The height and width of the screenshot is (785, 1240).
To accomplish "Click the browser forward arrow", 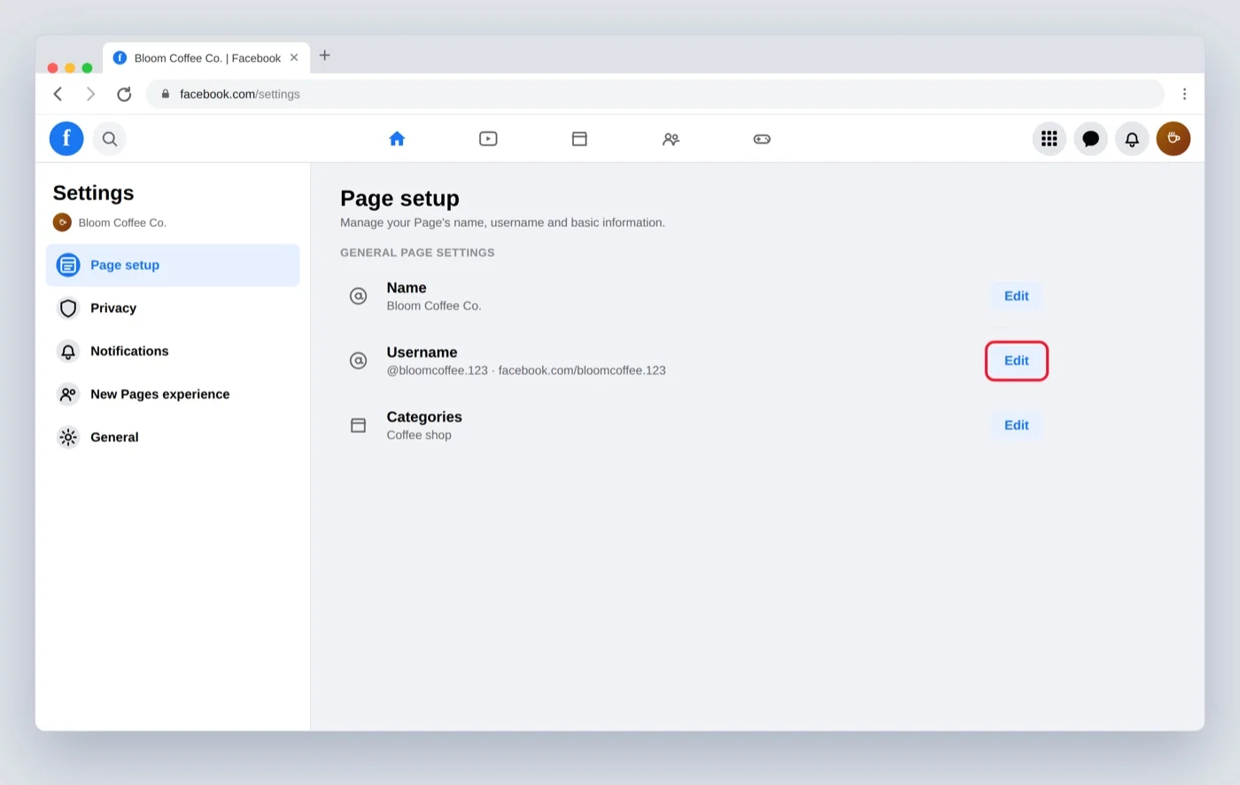I will click(90, 94).
